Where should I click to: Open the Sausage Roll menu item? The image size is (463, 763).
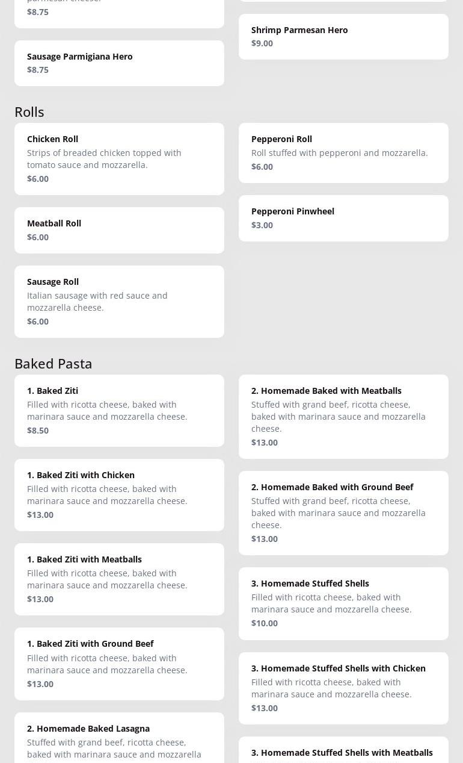tap(119, 301)
